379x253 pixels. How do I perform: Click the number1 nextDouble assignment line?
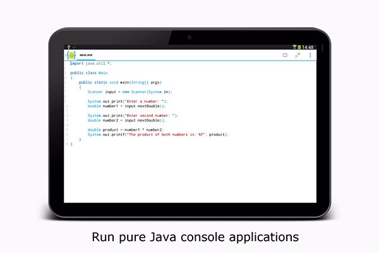click(x=126, y=106)
